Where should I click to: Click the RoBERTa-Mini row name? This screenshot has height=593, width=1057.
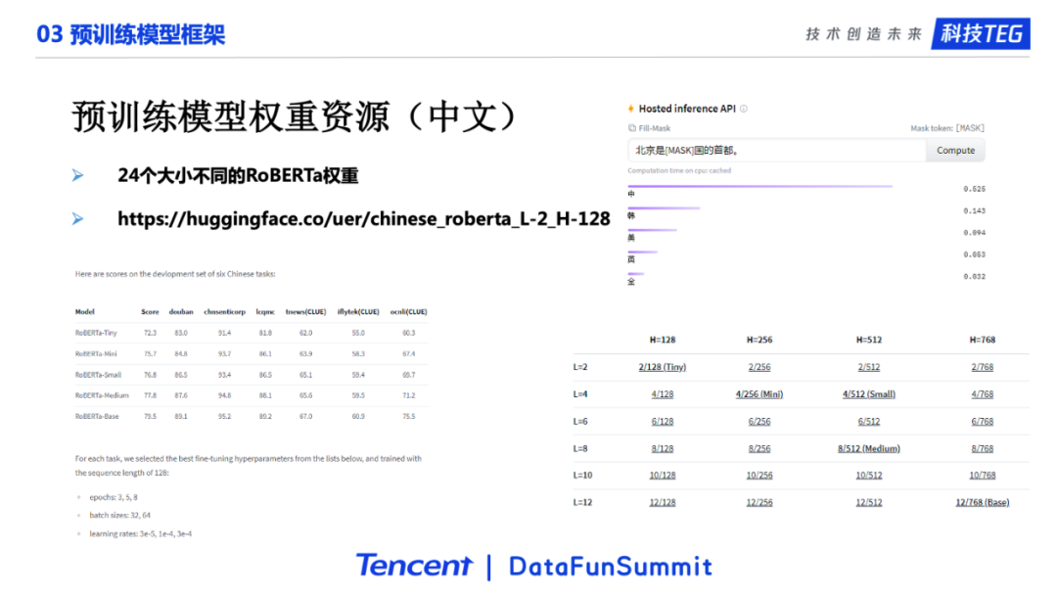click(96, 354)
